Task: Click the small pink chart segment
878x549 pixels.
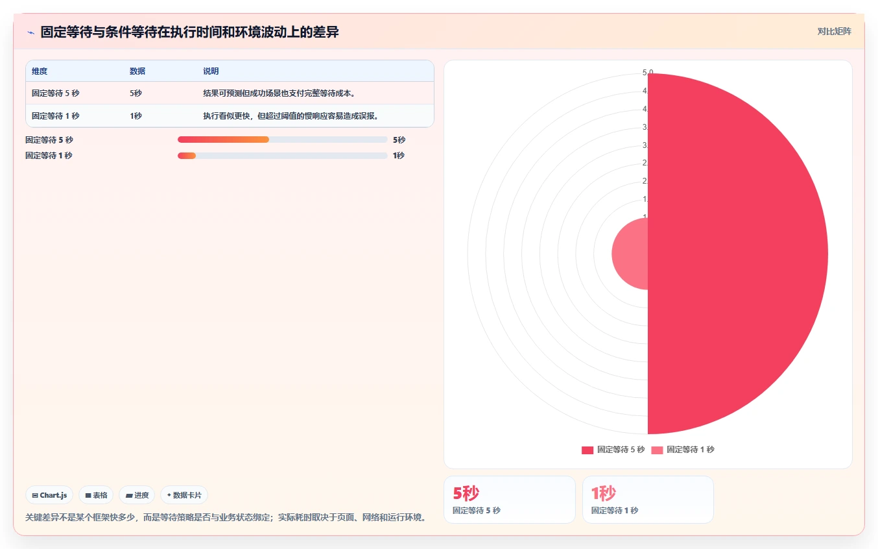Action: point(631,253)
